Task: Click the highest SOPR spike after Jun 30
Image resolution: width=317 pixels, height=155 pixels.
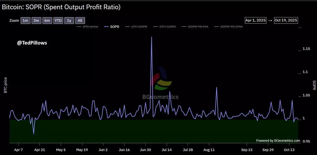Action: pyautogui.click(x=151, y=37)
